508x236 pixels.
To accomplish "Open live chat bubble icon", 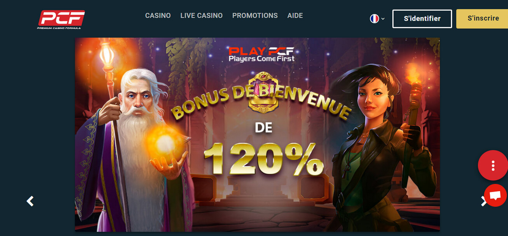I will [495, 195].
